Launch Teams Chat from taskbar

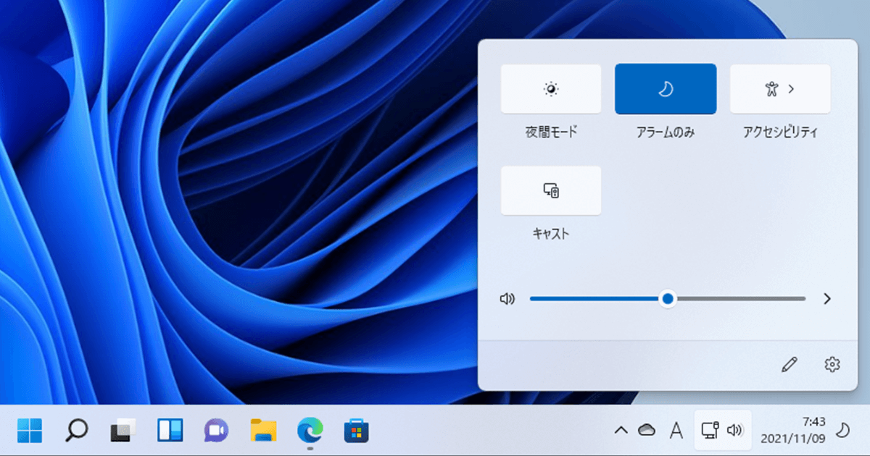216,431
